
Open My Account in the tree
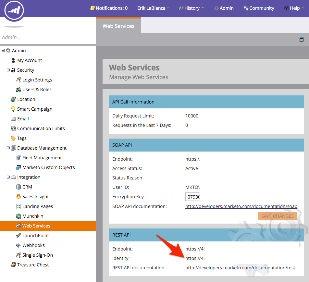point(30,60)
